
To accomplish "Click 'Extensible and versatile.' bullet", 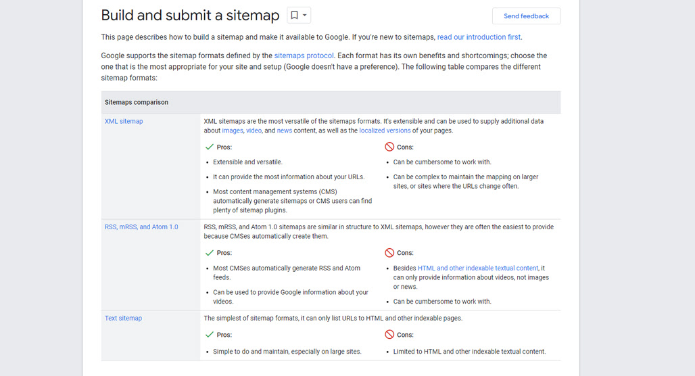I will pyautogui.click(x=247, y=162).
